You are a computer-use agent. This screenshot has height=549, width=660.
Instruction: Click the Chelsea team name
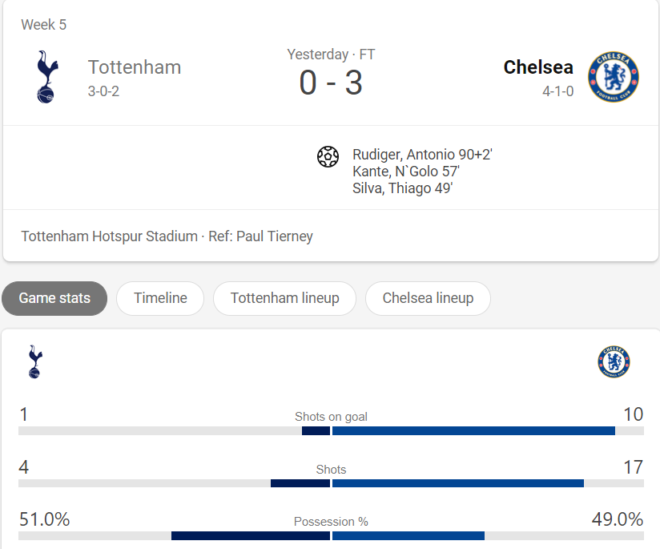(538, 67)
